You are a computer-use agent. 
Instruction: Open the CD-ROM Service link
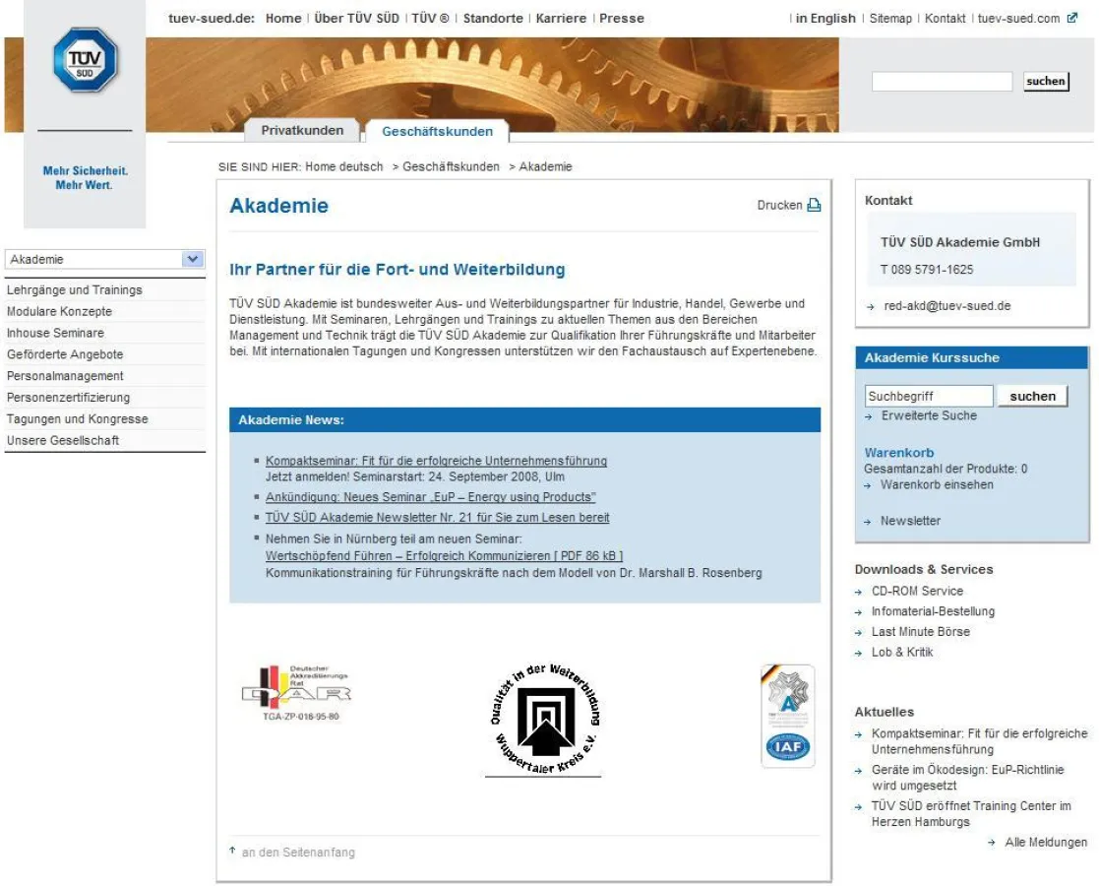916,591
